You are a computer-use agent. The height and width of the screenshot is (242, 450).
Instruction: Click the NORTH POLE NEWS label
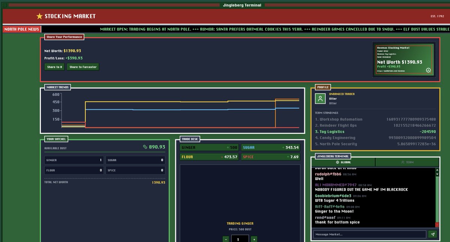[x=21, y=29]
